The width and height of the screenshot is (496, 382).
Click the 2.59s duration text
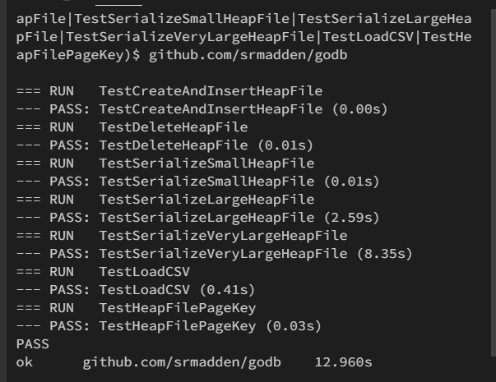352,217
